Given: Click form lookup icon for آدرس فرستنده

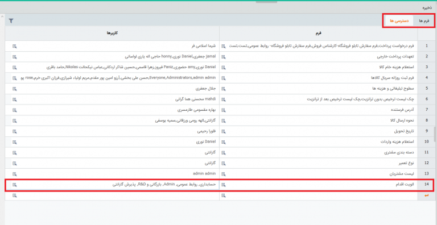Looking at the screenshot, I should [x=224, y=110].
